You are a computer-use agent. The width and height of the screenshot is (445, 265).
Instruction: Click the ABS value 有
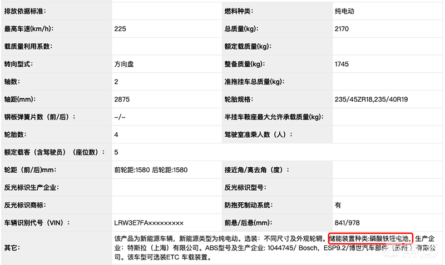(338, 205)
